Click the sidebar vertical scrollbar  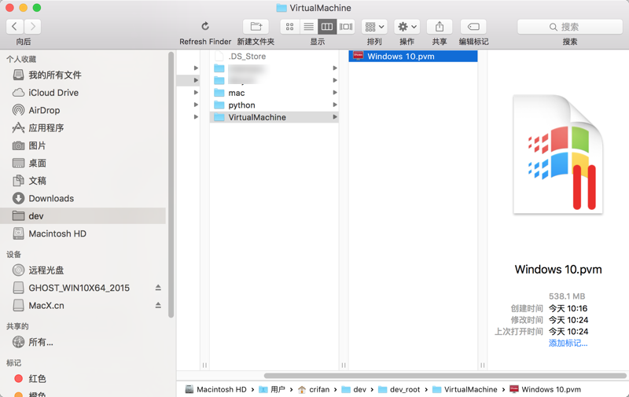pyautogui.click(x=171, y=185)
